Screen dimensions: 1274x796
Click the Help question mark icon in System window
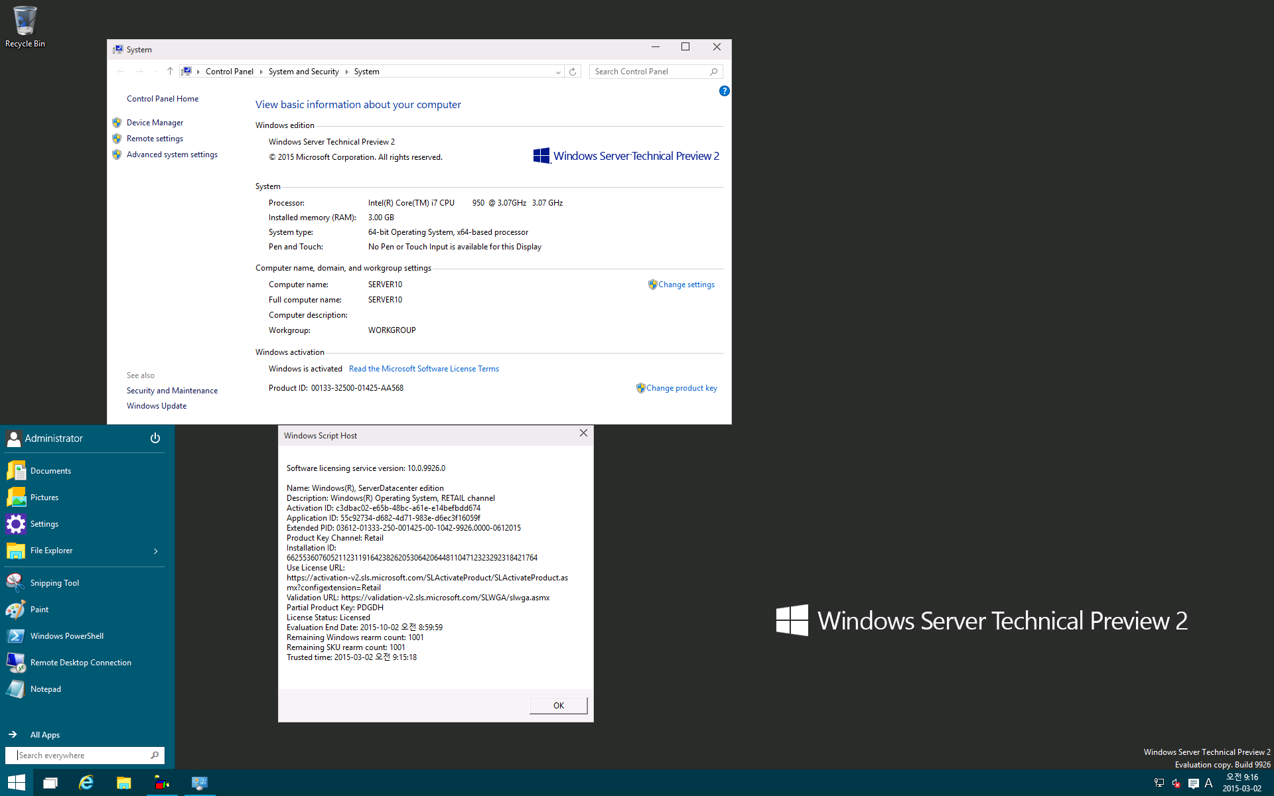724,91
